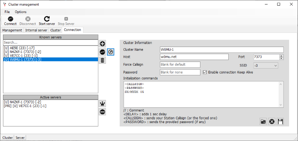Click scroll up arrow in Initialization commands
298x141 pixels.
pyautogui.click(x=281, y=84)
